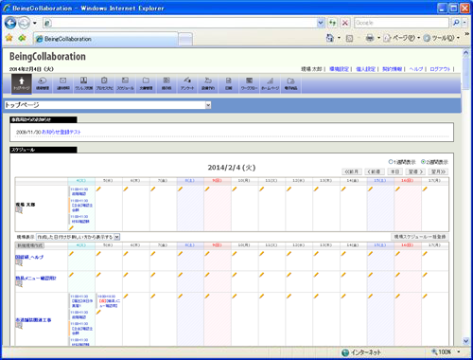This screenshot has width=473, height=360.
Task: Click the pencil for 現場 太郎 on 5(水)
Action: [x=98, y=189]
